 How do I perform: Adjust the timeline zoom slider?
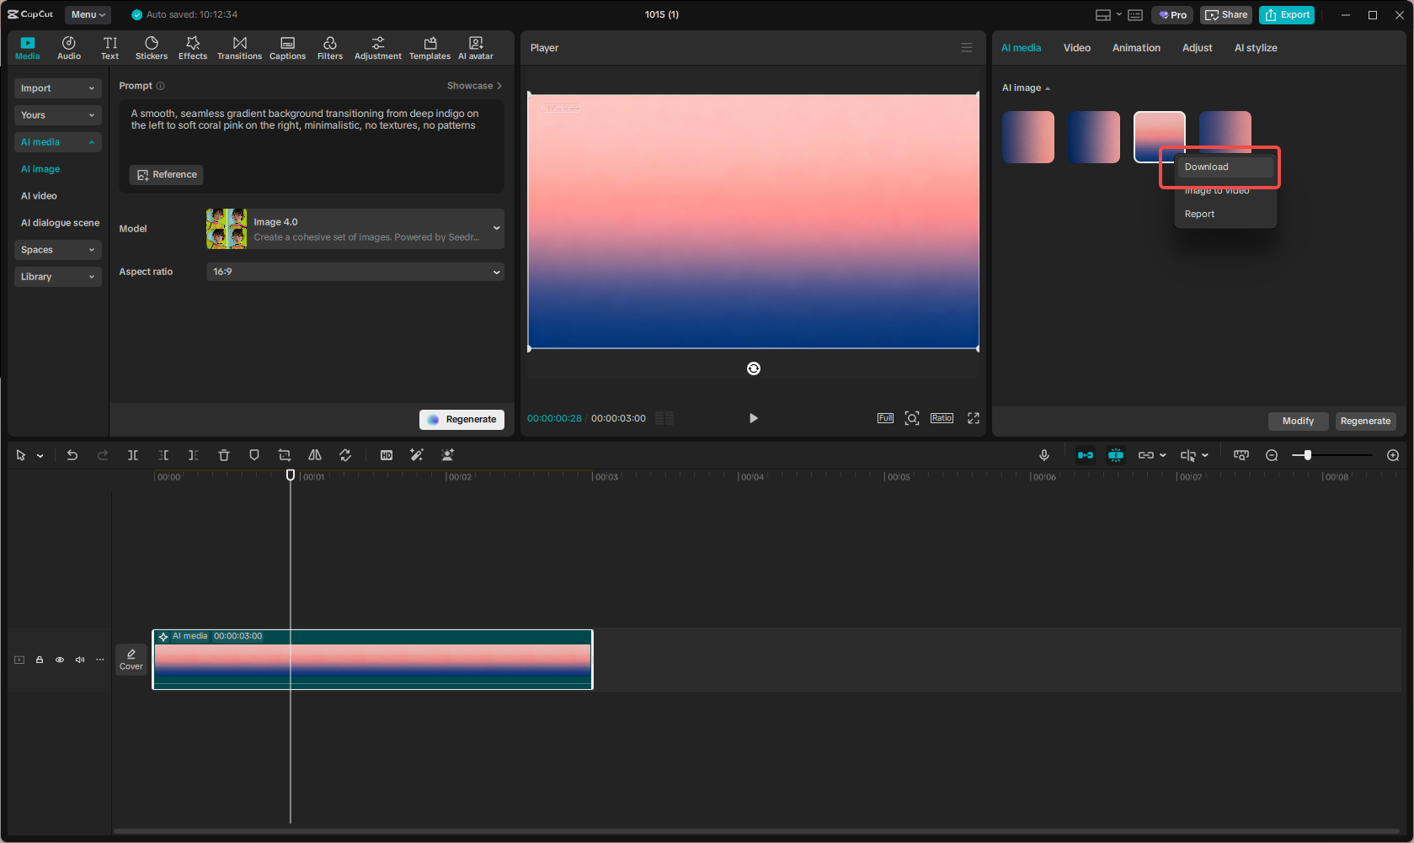(x=1307, y=455)
